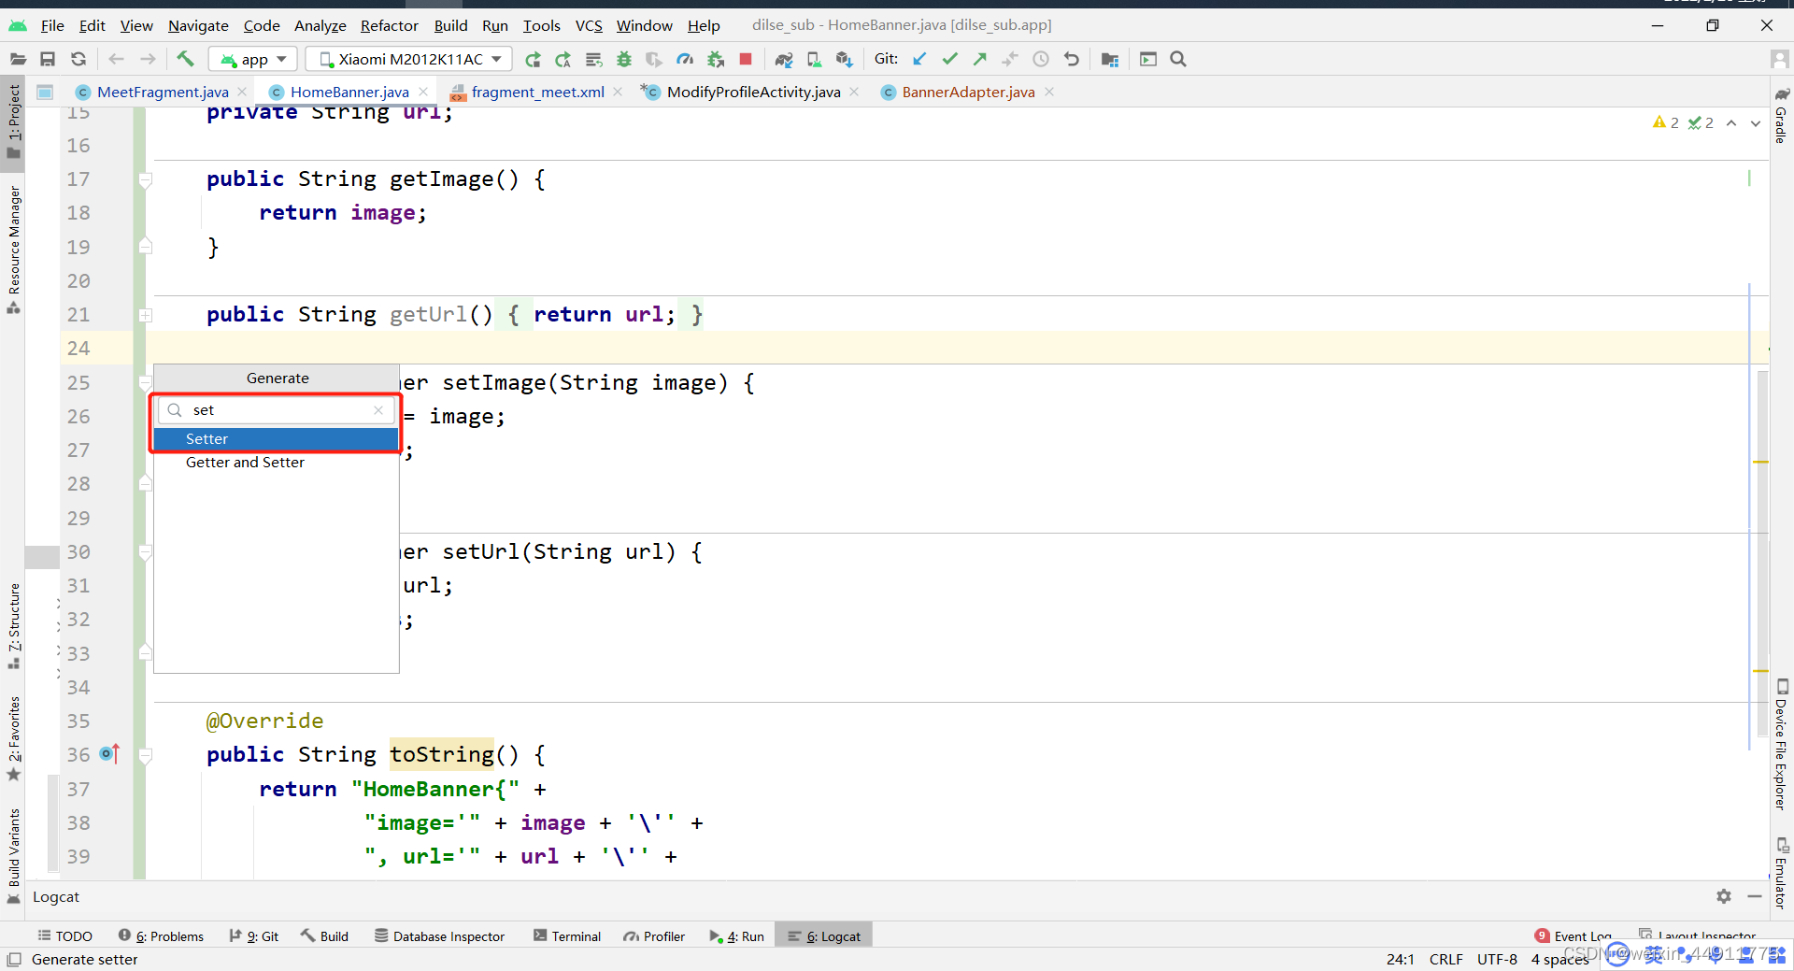Open the app run configuration dropdown

[x=253, y=59]
